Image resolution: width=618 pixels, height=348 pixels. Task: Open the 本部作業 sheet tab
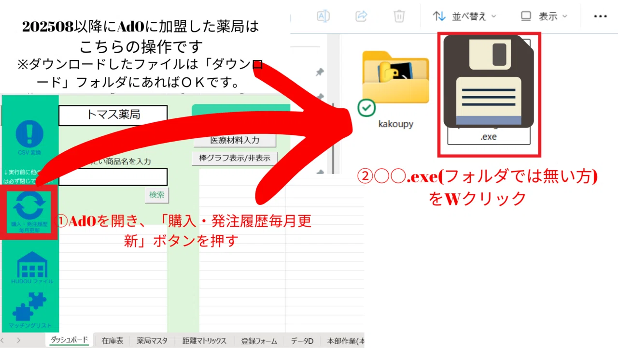pyautogui.click(x=345, y=341)
